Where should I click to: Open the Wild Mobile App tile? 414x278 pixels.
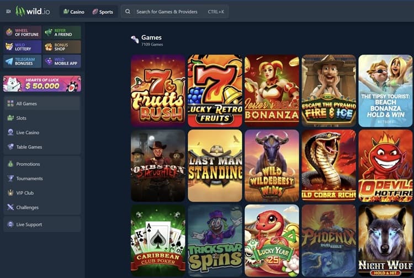(x=62, y=61)
